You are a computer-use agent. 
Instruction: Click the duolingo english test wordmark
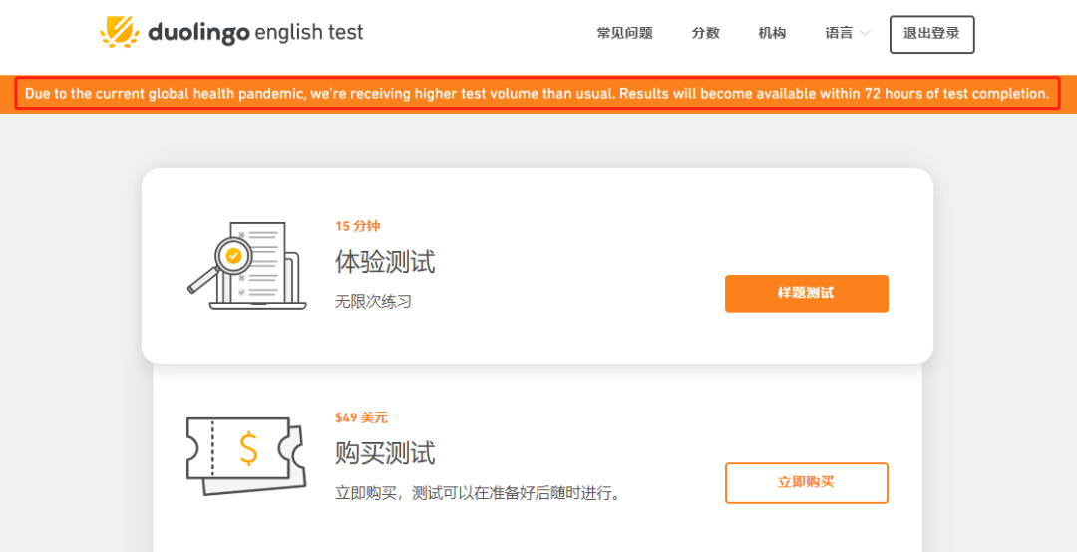[x=255, y=32]
